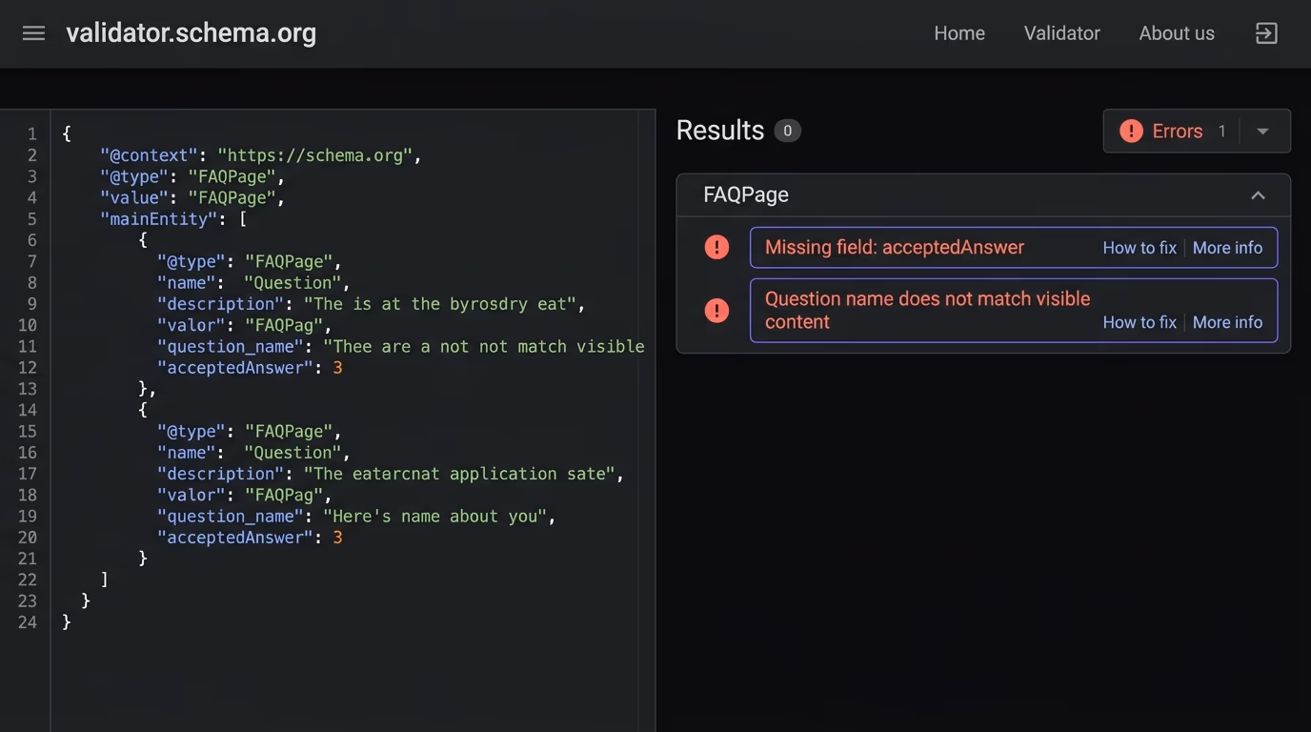
Task: Select the Missing field: acceptedAnswer error
Action: pyautogui.click(x=895, y=248)
